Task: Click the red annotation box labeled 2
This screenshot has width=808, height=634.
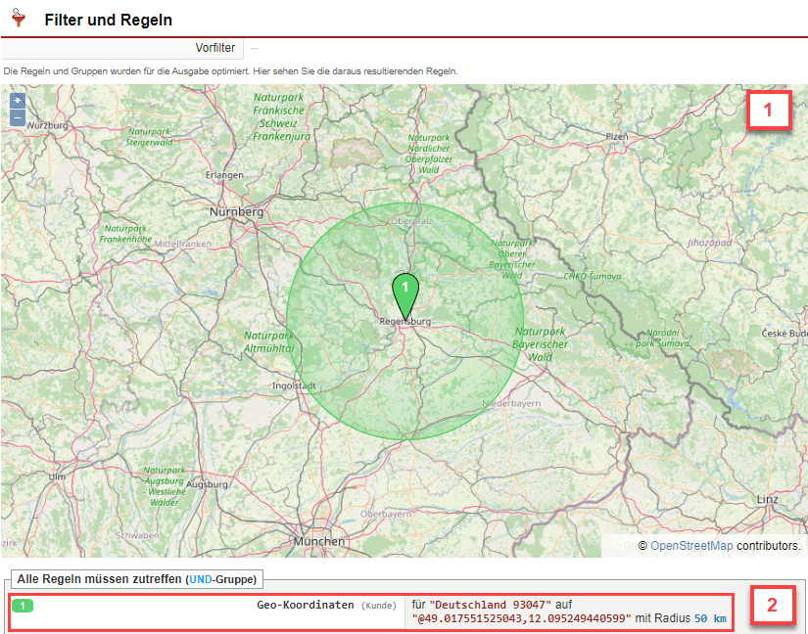Action: point(772,605)
